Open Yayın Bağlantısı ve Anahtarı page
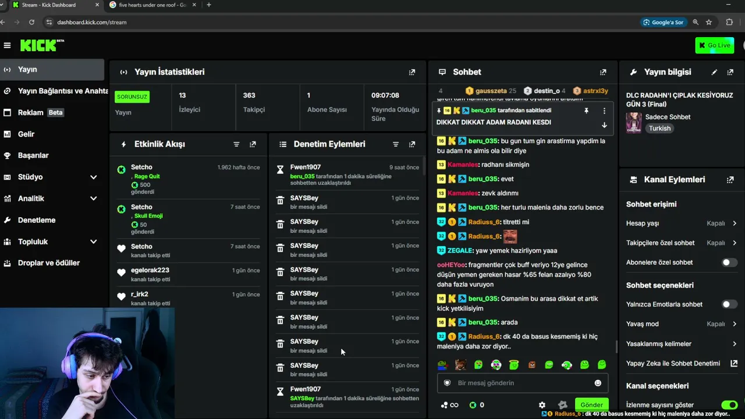 54,91
